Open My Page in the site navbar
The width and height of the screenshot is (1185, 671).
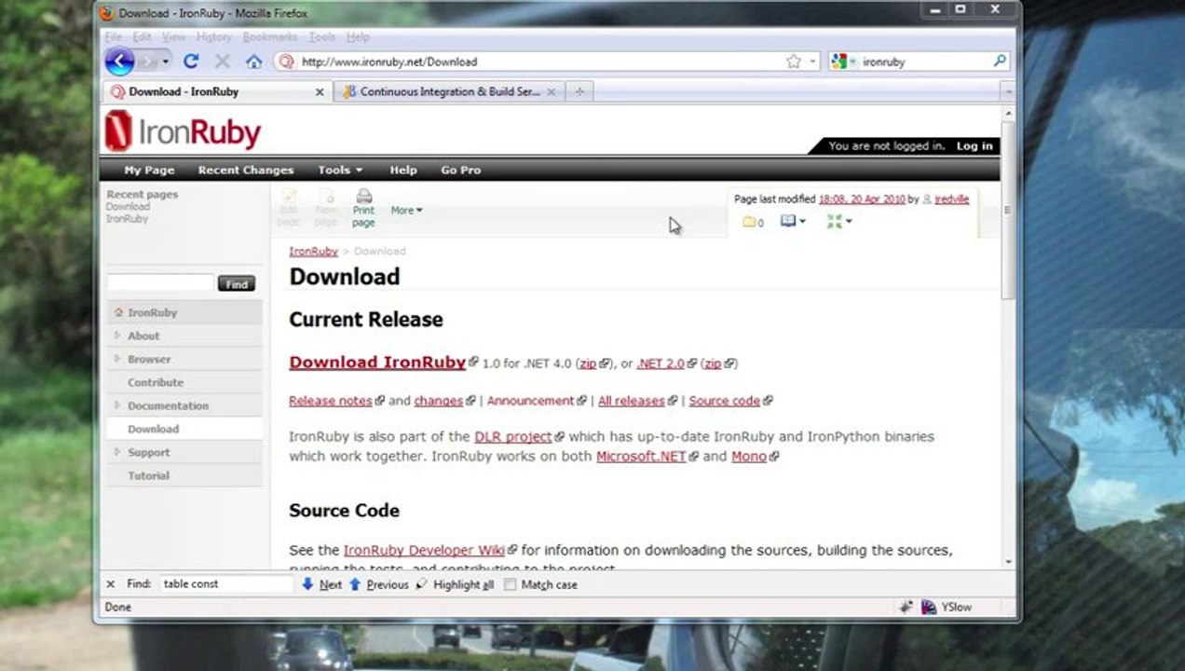pos(149,170)
